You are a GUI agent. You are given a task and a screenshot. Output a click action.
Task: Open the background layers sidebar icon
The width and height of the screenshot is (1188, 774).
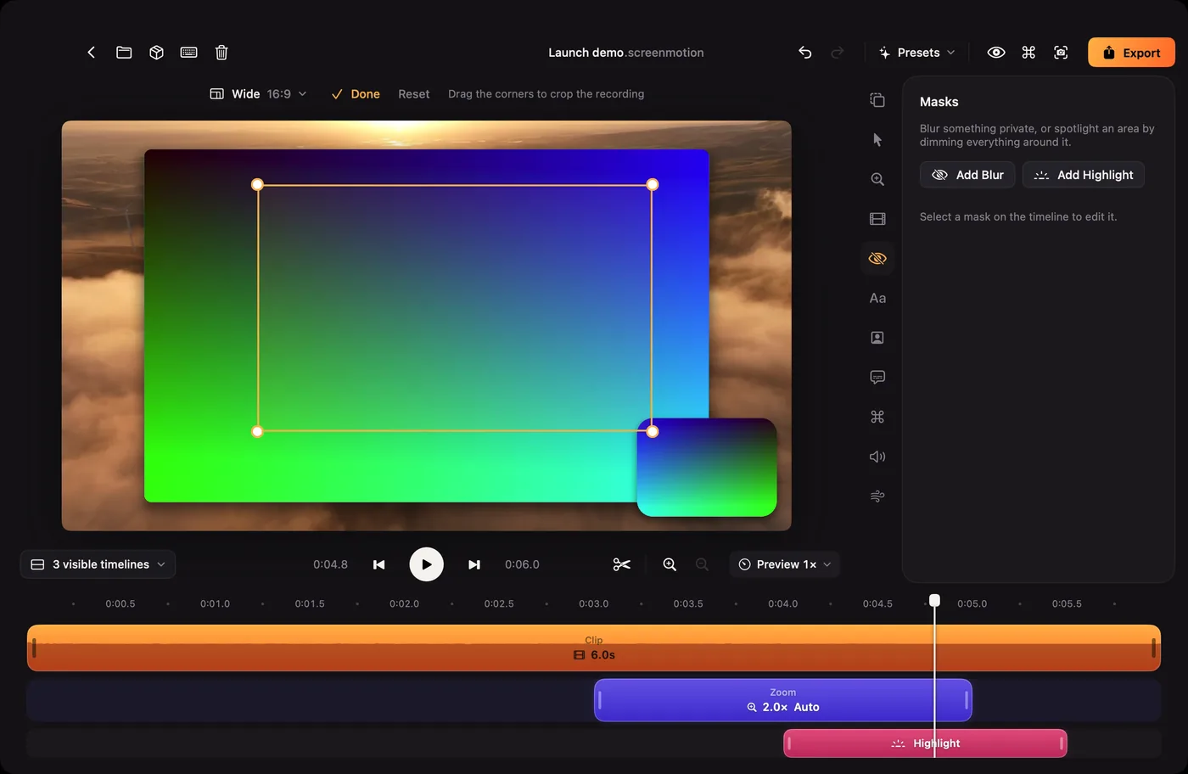tap(877, 100)
